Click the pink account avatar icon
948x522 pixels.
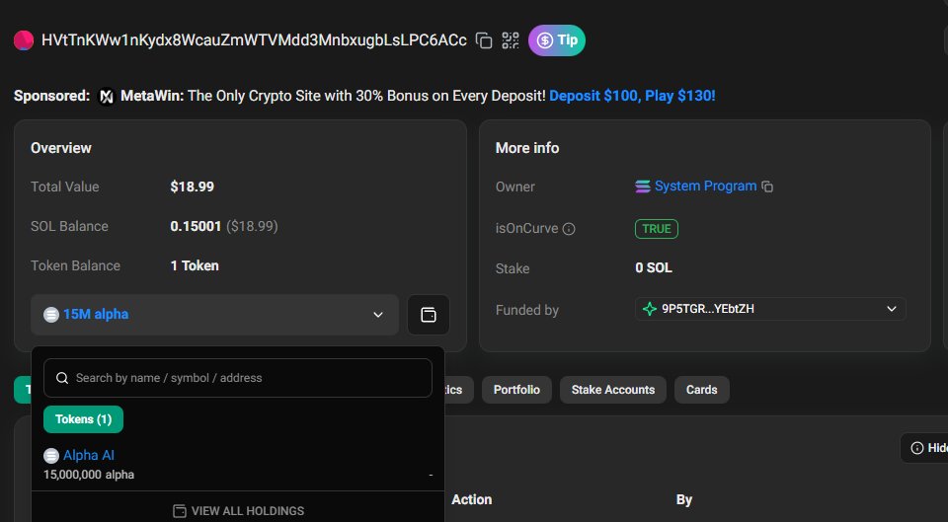(x=24, y=40)
